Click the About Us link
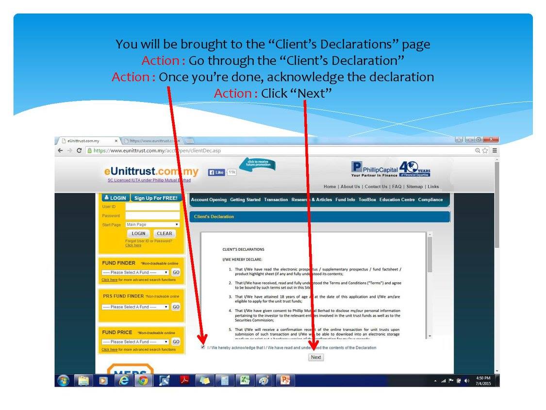Image resolution: width=546 pixels, height=410 pixels. (x=350, y=187)
